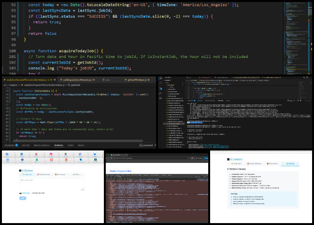
Task: Open Post History tab in left X panel
Action: [60, 174]
